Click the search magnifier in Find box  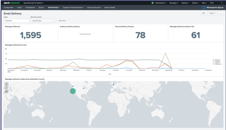point(221,3)
